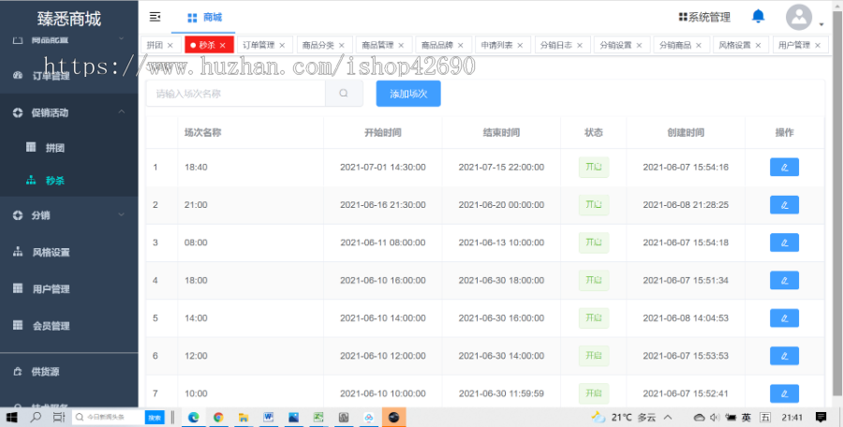
Task: Switch to the 商品分类 tab
Action: click(318, 45)
